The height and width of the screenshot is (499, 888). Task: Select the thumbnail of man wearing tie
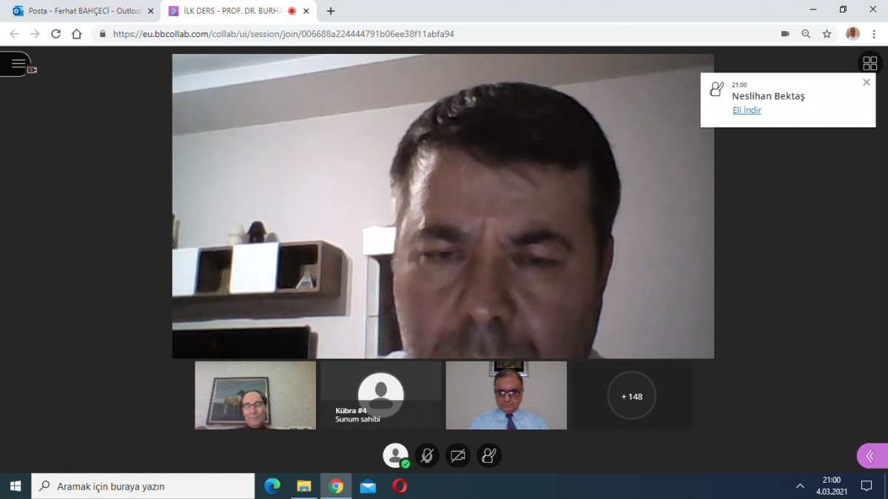coord(506,396)
